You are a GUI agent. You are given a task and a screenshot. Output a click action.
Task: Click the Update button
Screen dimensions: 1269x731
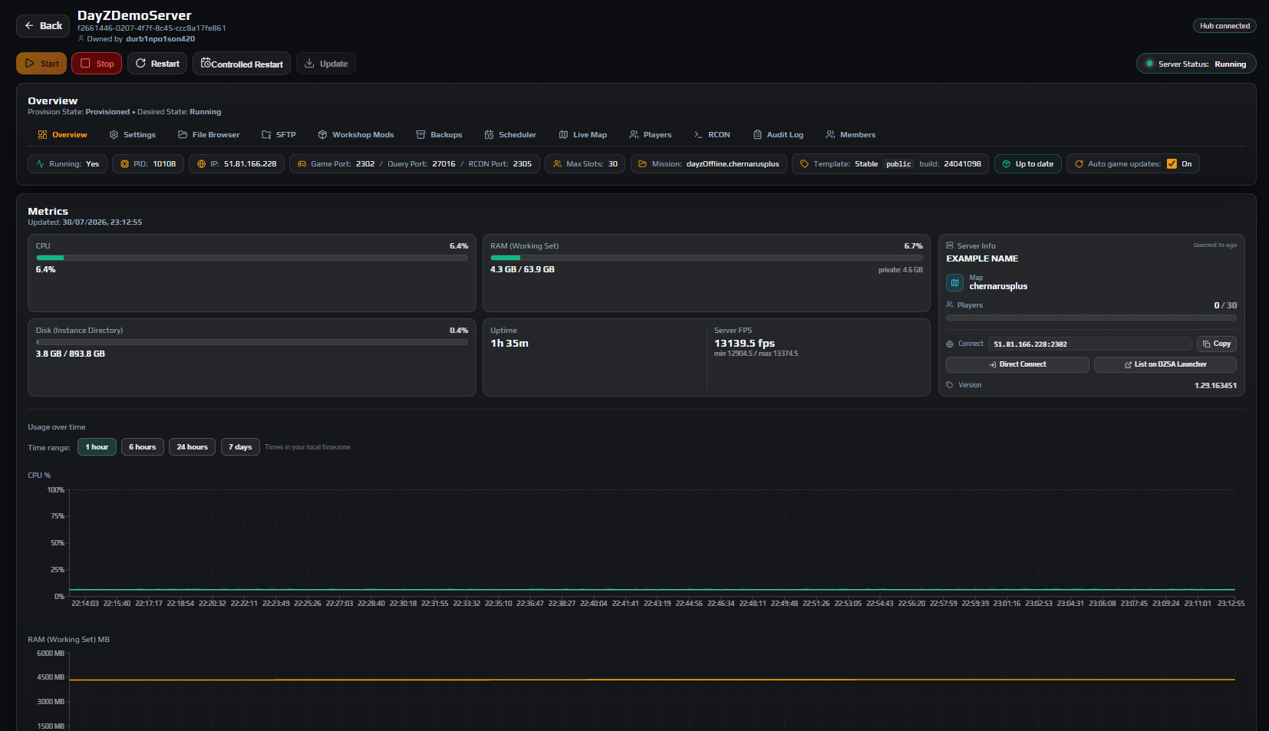(x=326, y=64)
